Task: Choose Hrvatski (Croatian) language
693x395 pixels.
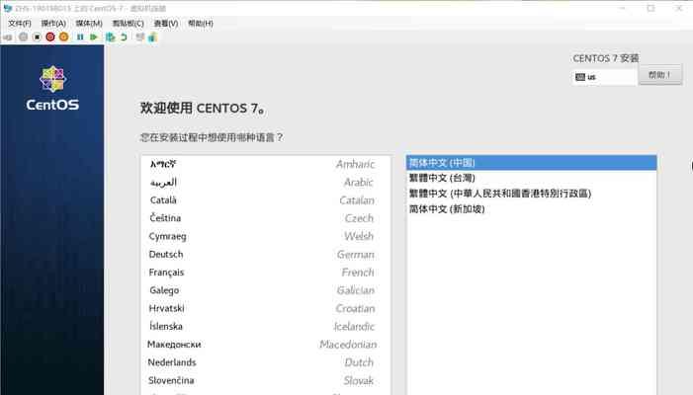Action: [x=266, y=308]
